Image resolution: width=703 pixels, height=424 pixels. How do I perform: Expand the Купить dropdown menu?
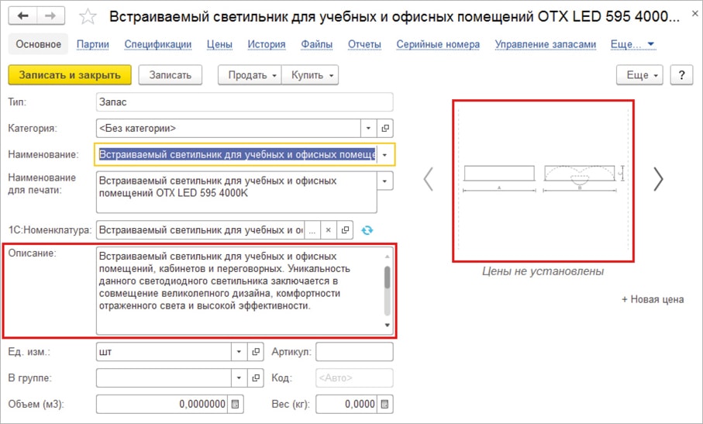click(x=310, y=75)
